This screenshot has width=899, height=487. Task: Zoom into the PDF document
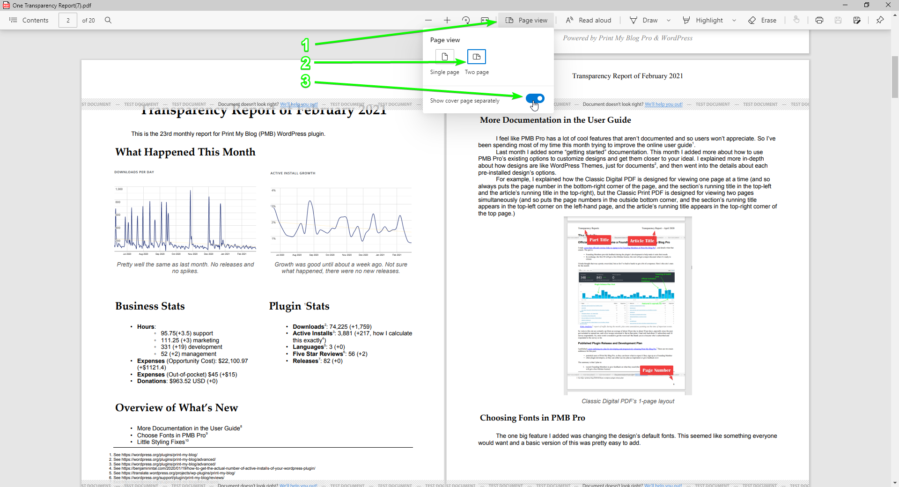tap(447, 20)
